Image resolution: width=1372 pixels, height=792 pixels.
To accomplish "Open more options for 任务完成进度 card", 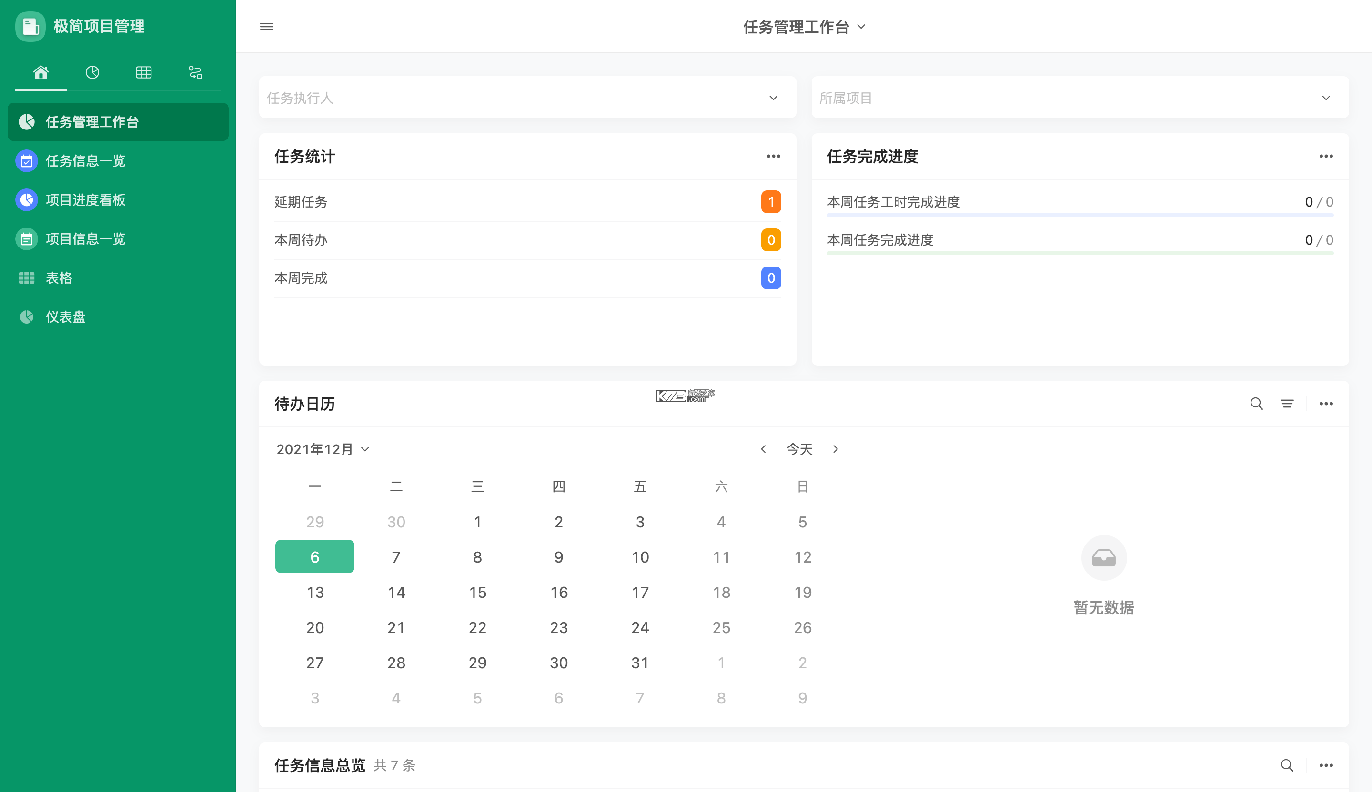I will (1326, 157).
